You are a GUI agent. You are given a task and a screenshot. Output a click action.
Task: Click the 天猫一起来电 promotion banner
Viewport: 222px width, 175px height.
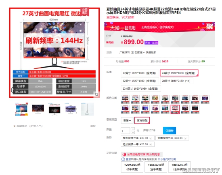[x=159, y=27]
